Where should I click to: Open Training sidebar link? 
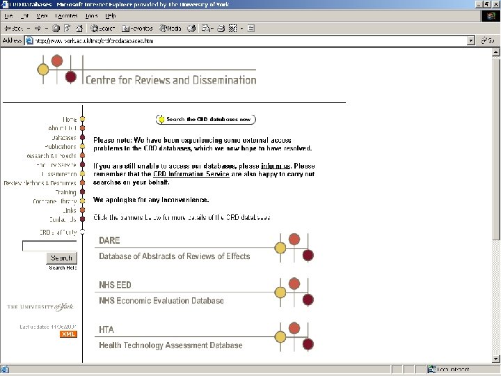point(66,192)
